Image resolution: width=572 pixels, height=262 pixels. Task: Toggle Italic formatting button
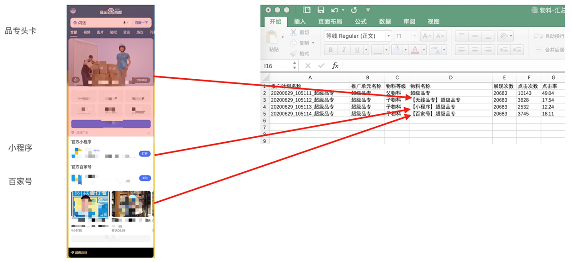tap(343, 50)
